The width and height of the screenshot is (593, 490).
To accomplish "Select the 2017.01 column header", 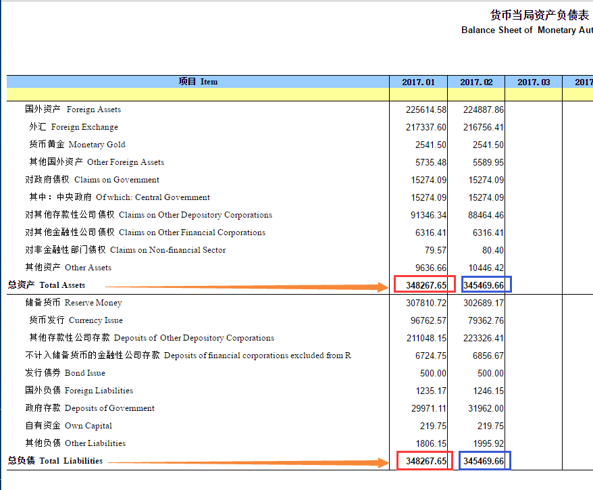I will [x=417, y=81].
